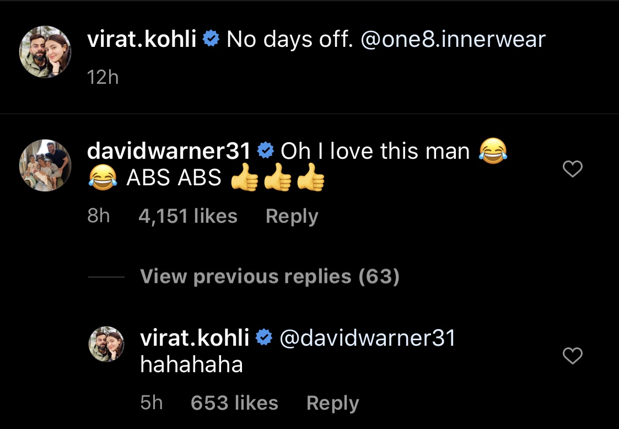This screenshot has width=619, height=429.
Task: Click the davidwarner31 username on the comment
Action: pyautogui.click(x=169, y=151)
